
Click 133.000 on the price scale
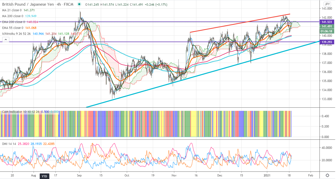326,99
